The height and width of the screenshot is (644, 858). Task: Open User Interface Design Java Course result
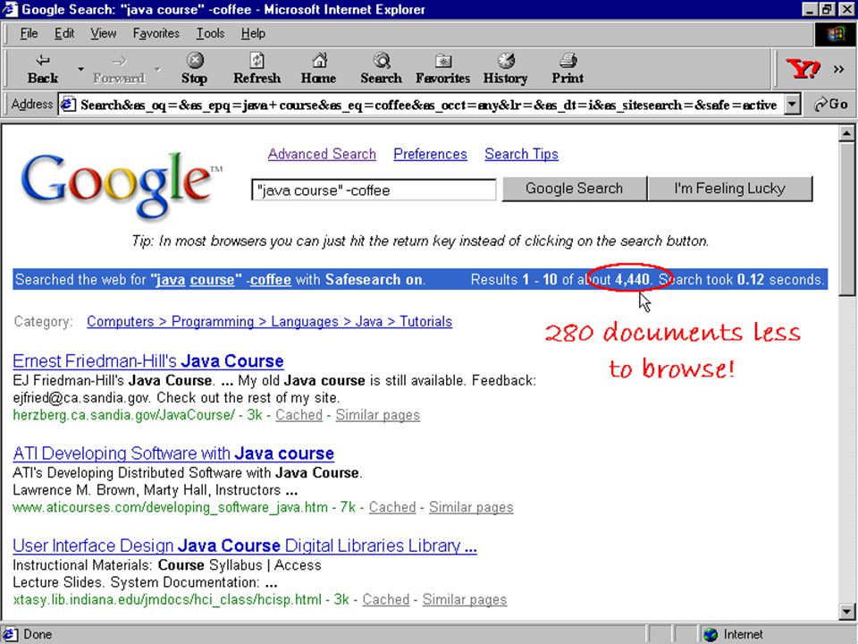(245, 546)
